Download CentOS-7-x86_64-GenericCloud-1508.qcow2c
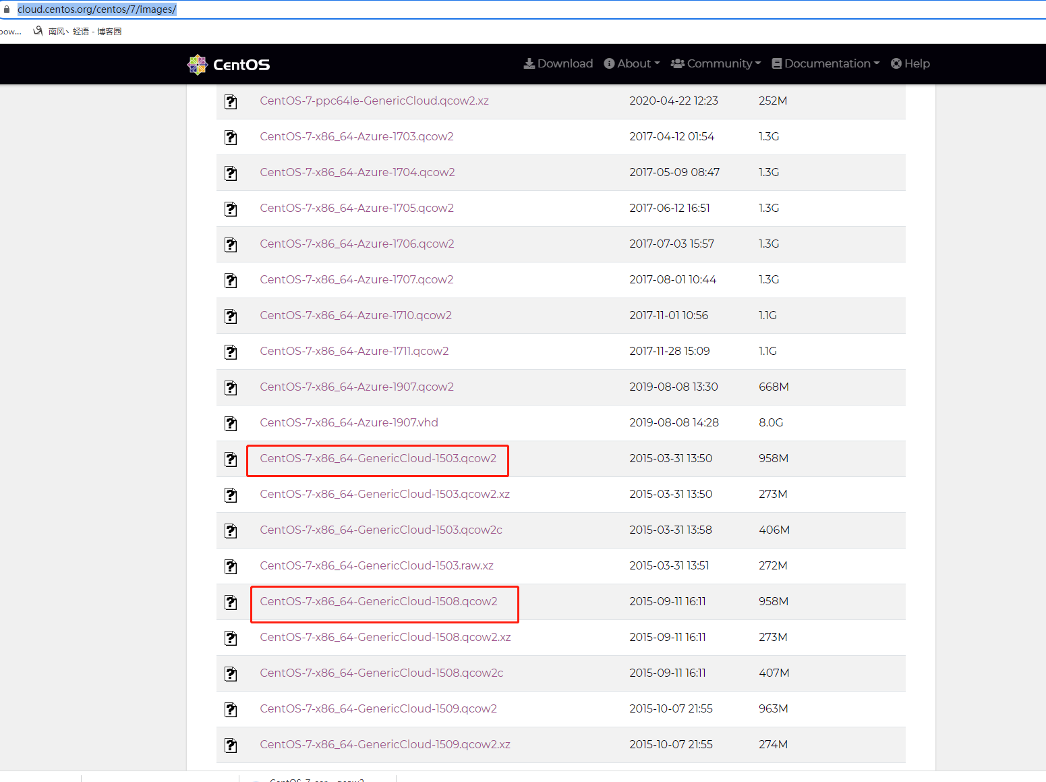Screen dimensions: 1046x782 pyautogui.click(x=382, y=673)
